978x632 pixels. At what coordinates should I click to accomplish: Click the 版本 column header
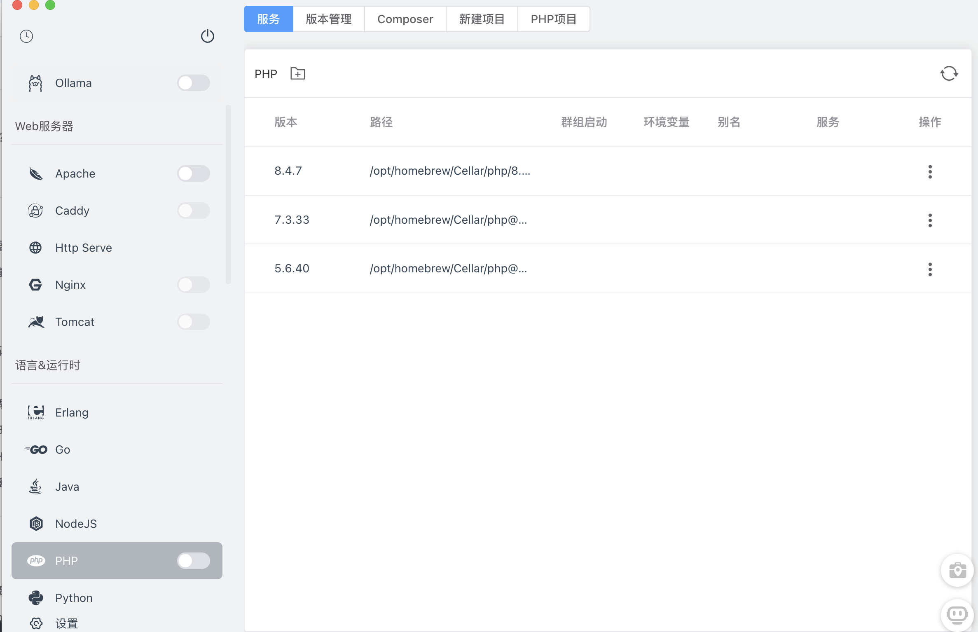point(286,122)
